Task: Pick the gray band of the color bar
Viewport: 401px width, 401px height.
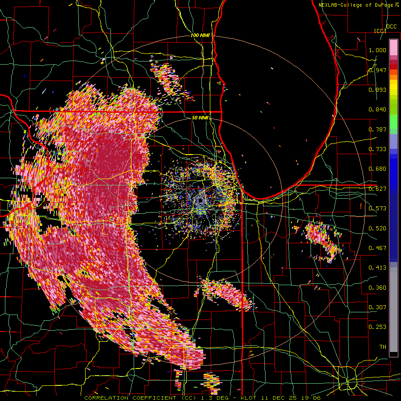Action: click(x=393, y=310)
